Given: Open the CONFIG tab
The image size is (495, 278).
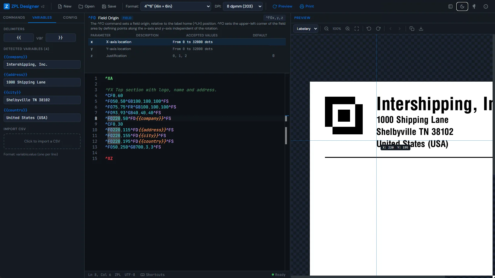Looking at the screenshot, I should [70, 17].
